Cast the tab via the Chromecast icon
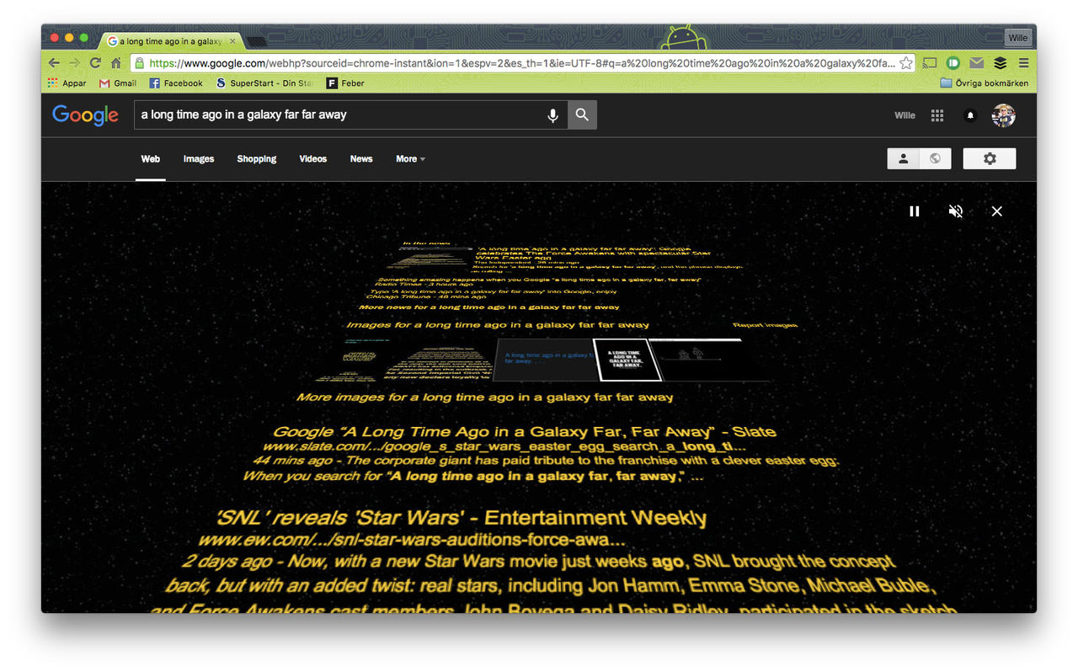Viewport: 1078px width, 672px height. (x=930, y=62)
